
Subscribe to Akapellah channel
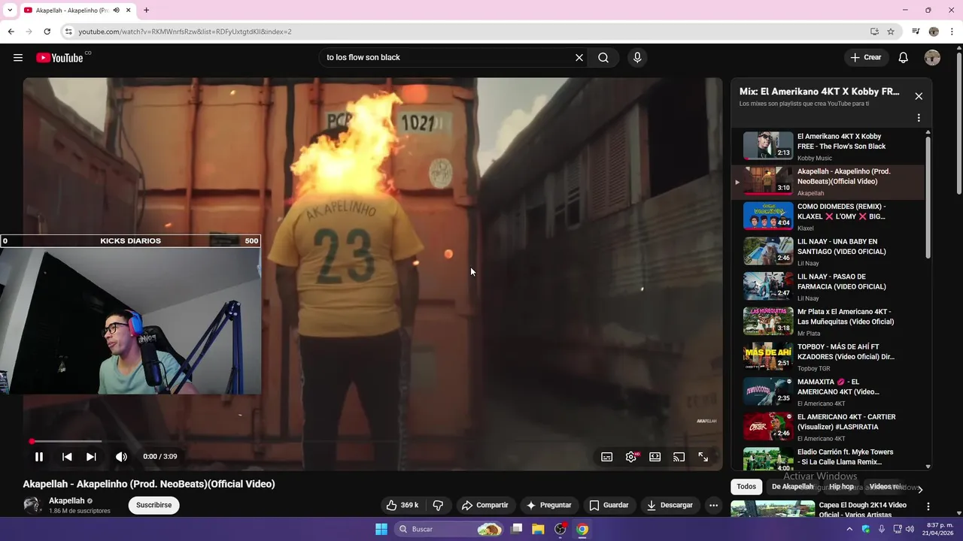point(154,505)
